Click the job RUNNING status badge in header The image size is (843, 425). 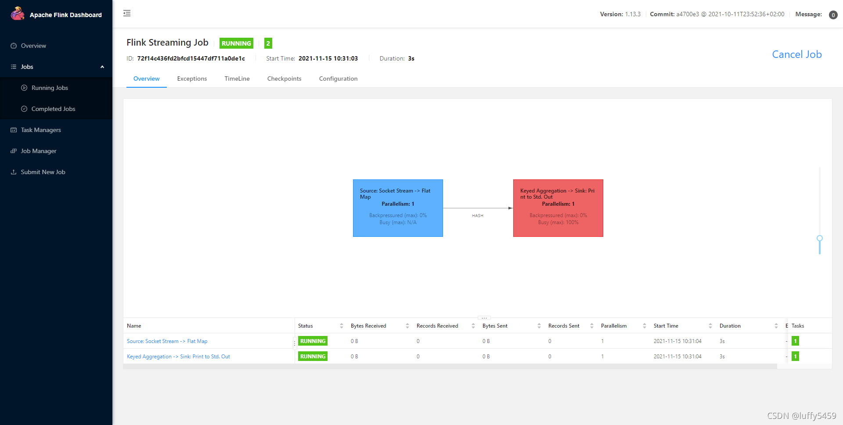236,43
